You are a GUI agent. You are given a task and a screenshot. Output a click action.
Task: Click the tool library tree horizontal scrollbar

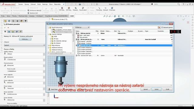point(59,53)
